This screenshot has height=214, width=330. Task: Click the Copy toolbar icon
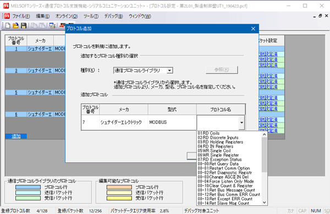[34, 26]
